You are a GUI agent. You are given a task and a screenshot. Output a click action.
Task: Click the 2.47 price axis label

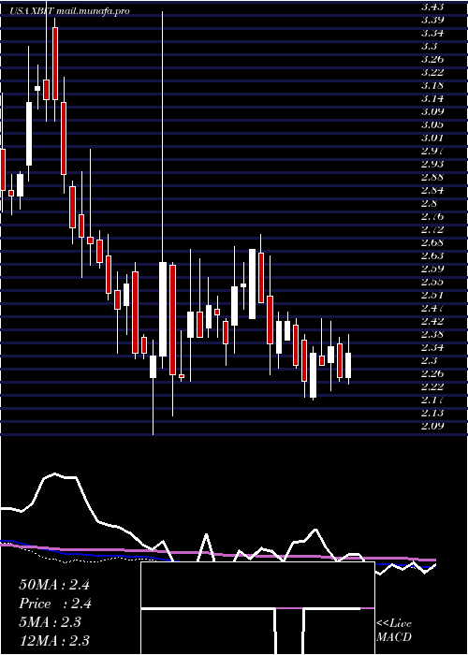pos(432,308)
